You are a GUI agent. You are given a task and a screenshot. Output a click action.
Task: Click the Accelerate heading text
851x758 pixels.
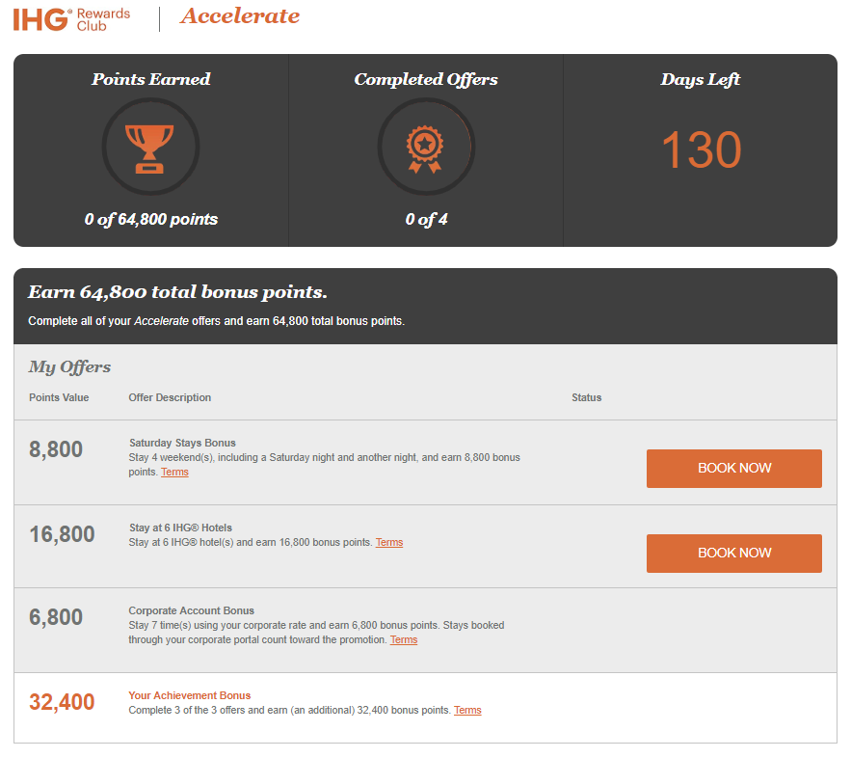[x=240, y=16]
